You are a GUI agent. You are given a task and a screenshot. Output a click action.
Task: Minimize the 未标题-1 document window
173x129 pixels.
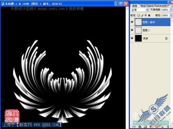116,4
